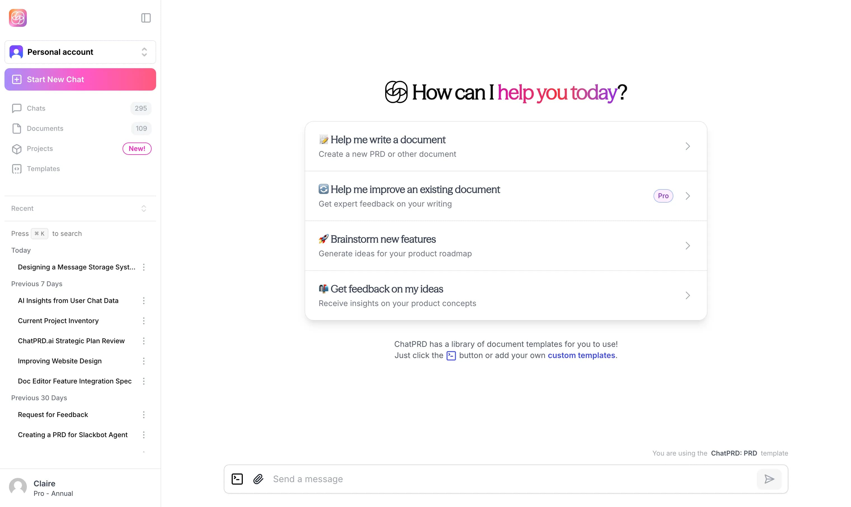Click the ChatPRD logo icon
The image size is (851, 507).
[x=18, y=18]
